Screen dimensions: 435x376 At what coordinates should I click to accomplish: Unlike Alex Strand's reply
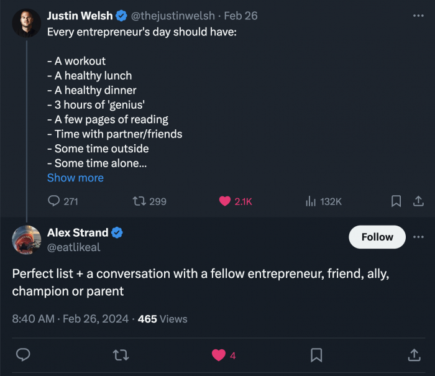[218, 355]
